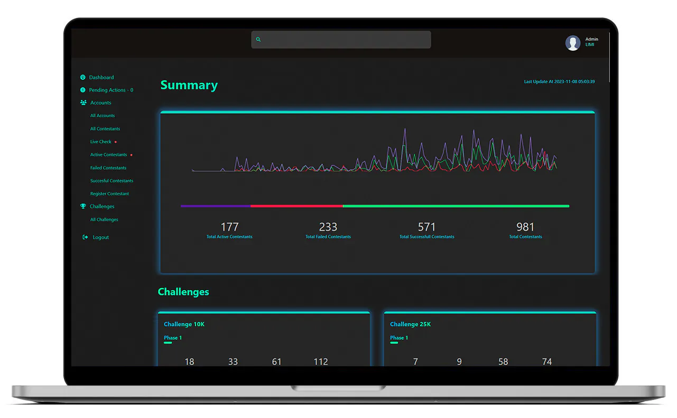This screenshot has height=418, width=677.
Task: Click the Logout arrow icon
Action: pyautogui.click(x=85, y=237)
